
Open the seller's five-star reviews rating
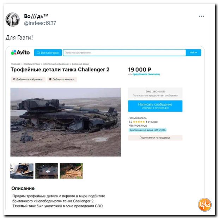(143, 122)
